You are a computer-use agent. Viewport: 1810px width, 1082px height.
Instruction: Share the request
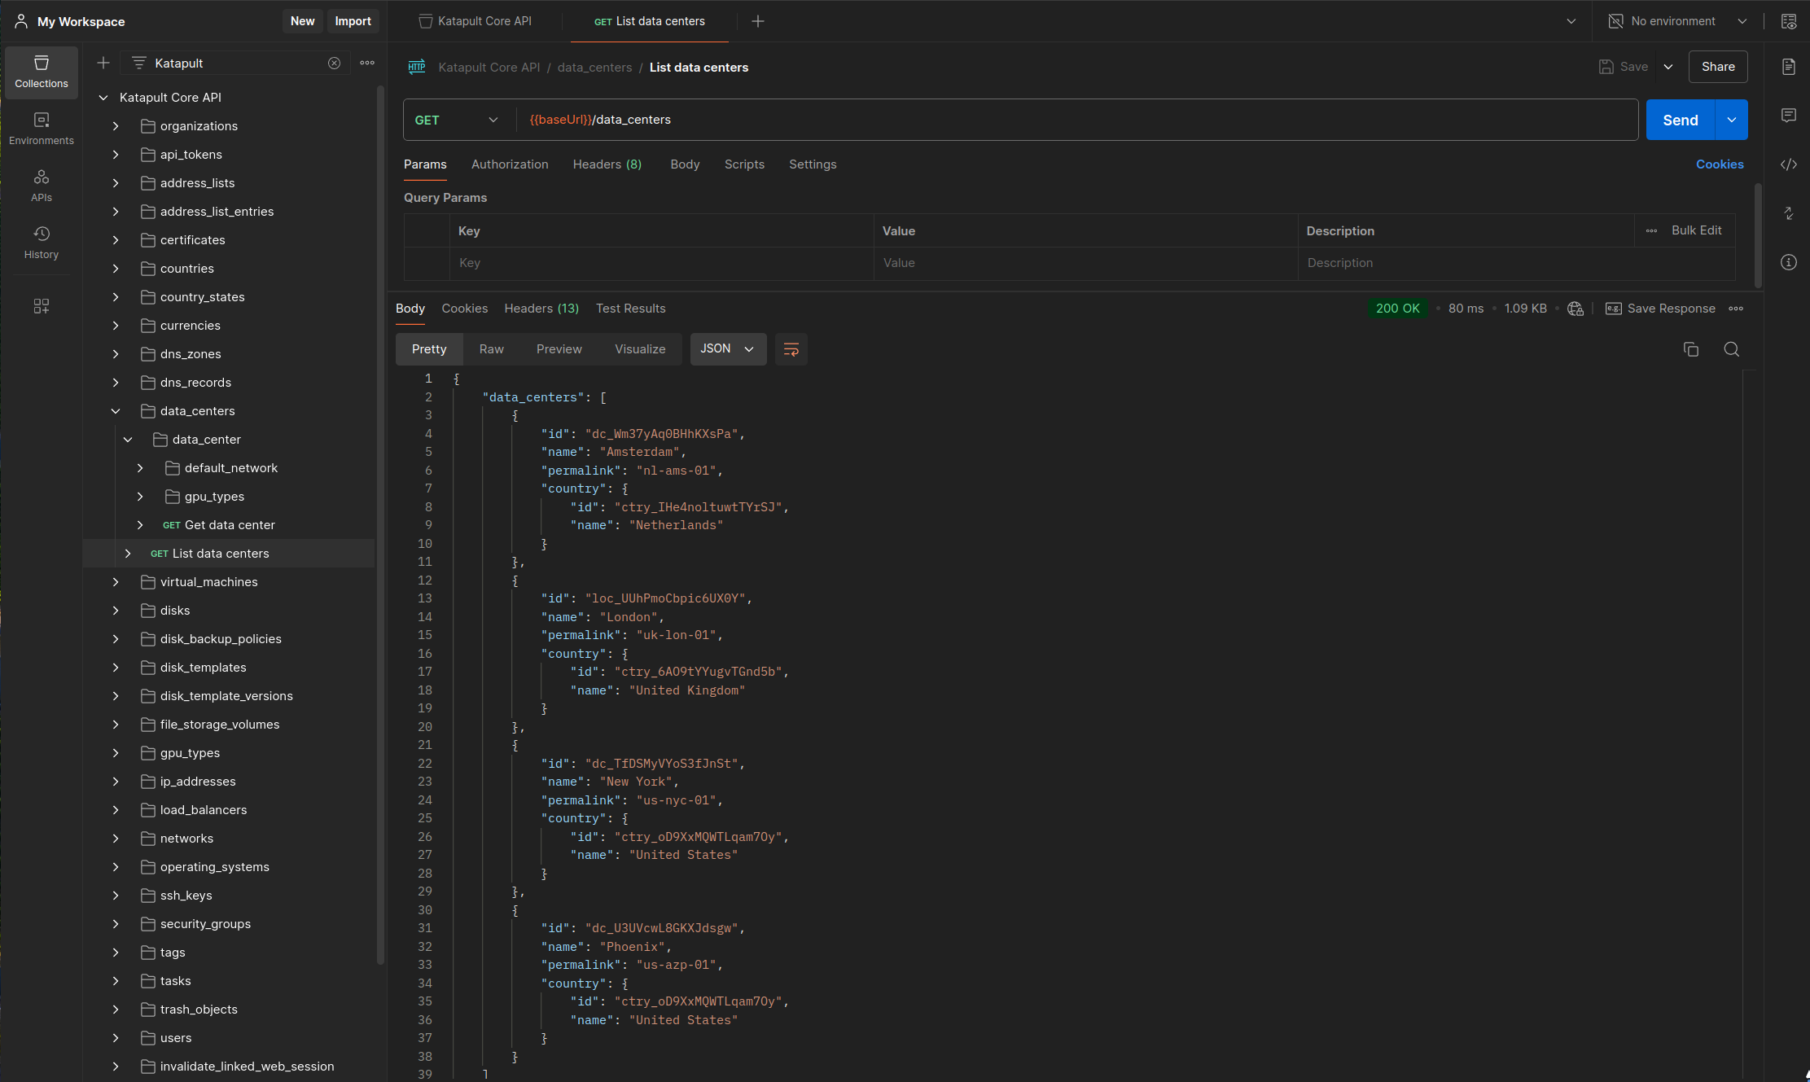(1718, 67)
